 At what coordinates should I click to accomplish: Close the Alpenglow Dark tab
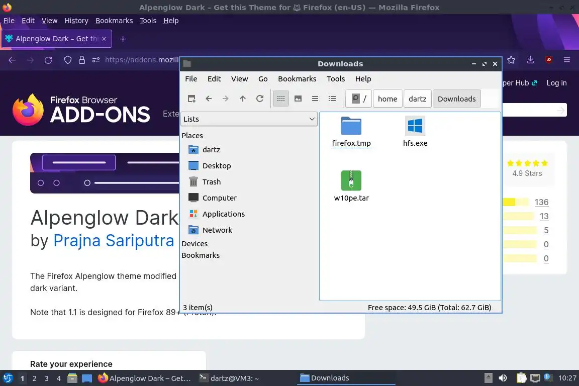(104, 39)
